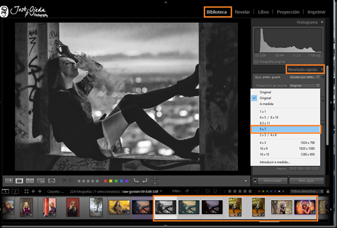The width and height of the screenshot is (337, 228).
Task: Choose 4 x 3 1024 x 768 ratio
Action: coord(286,142)
